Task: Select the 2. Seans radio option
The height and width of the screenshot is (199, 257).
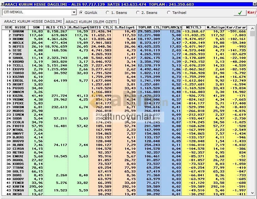Action: click(138, 12)
